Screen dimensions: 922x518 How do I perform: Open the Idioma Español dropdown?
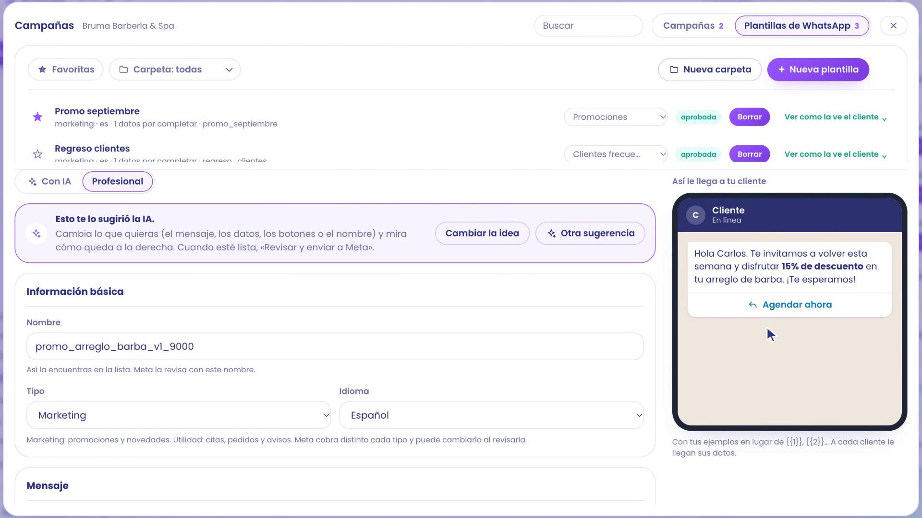[491, 415]
